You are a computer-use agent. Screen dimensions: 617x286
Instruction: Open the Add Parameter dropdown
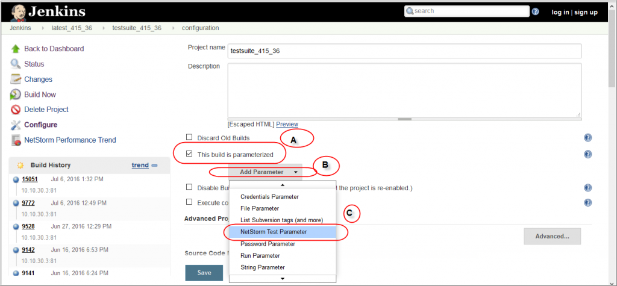tap(265, 172)
